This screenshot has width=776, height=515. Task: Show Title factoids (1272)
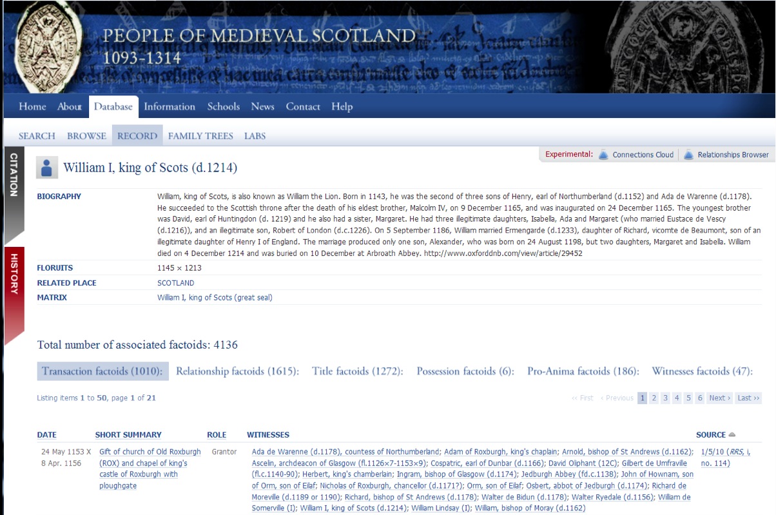(357, 371)
